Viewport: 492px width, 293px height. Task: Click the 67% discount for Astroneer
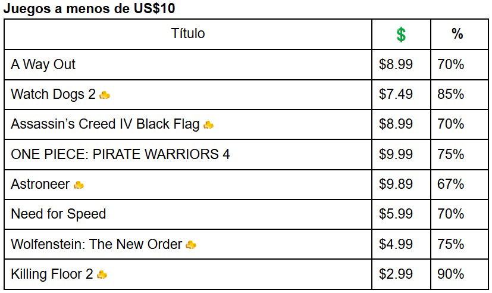[x=450, y=184]
